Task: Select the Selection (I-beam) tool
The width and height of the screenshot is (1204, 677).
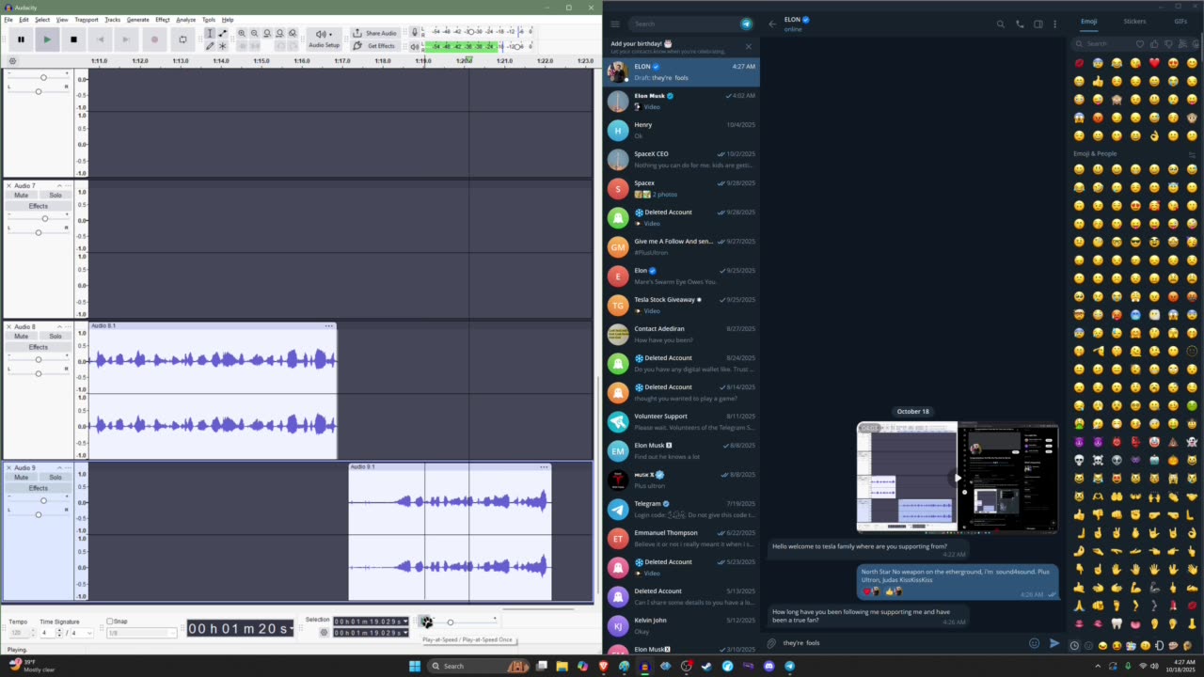Action: click(210, 33)
